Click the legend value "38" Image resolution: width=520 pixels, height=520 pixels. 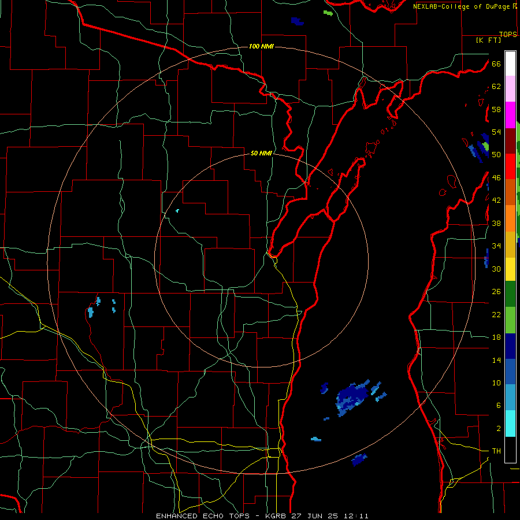coord(496,223)
